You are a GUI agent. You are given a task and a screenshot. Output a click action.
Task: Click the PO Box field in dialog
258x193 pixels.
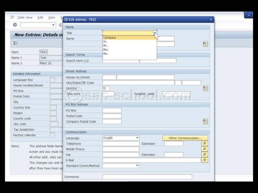pos(112,111)
